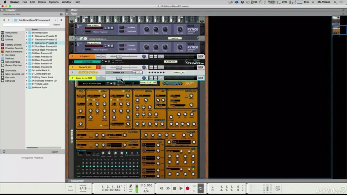This screenshot has height=195, width=347.
Task: Toggle the metronome click in transport
Action: pyautogui.click(x=130, y=186)
